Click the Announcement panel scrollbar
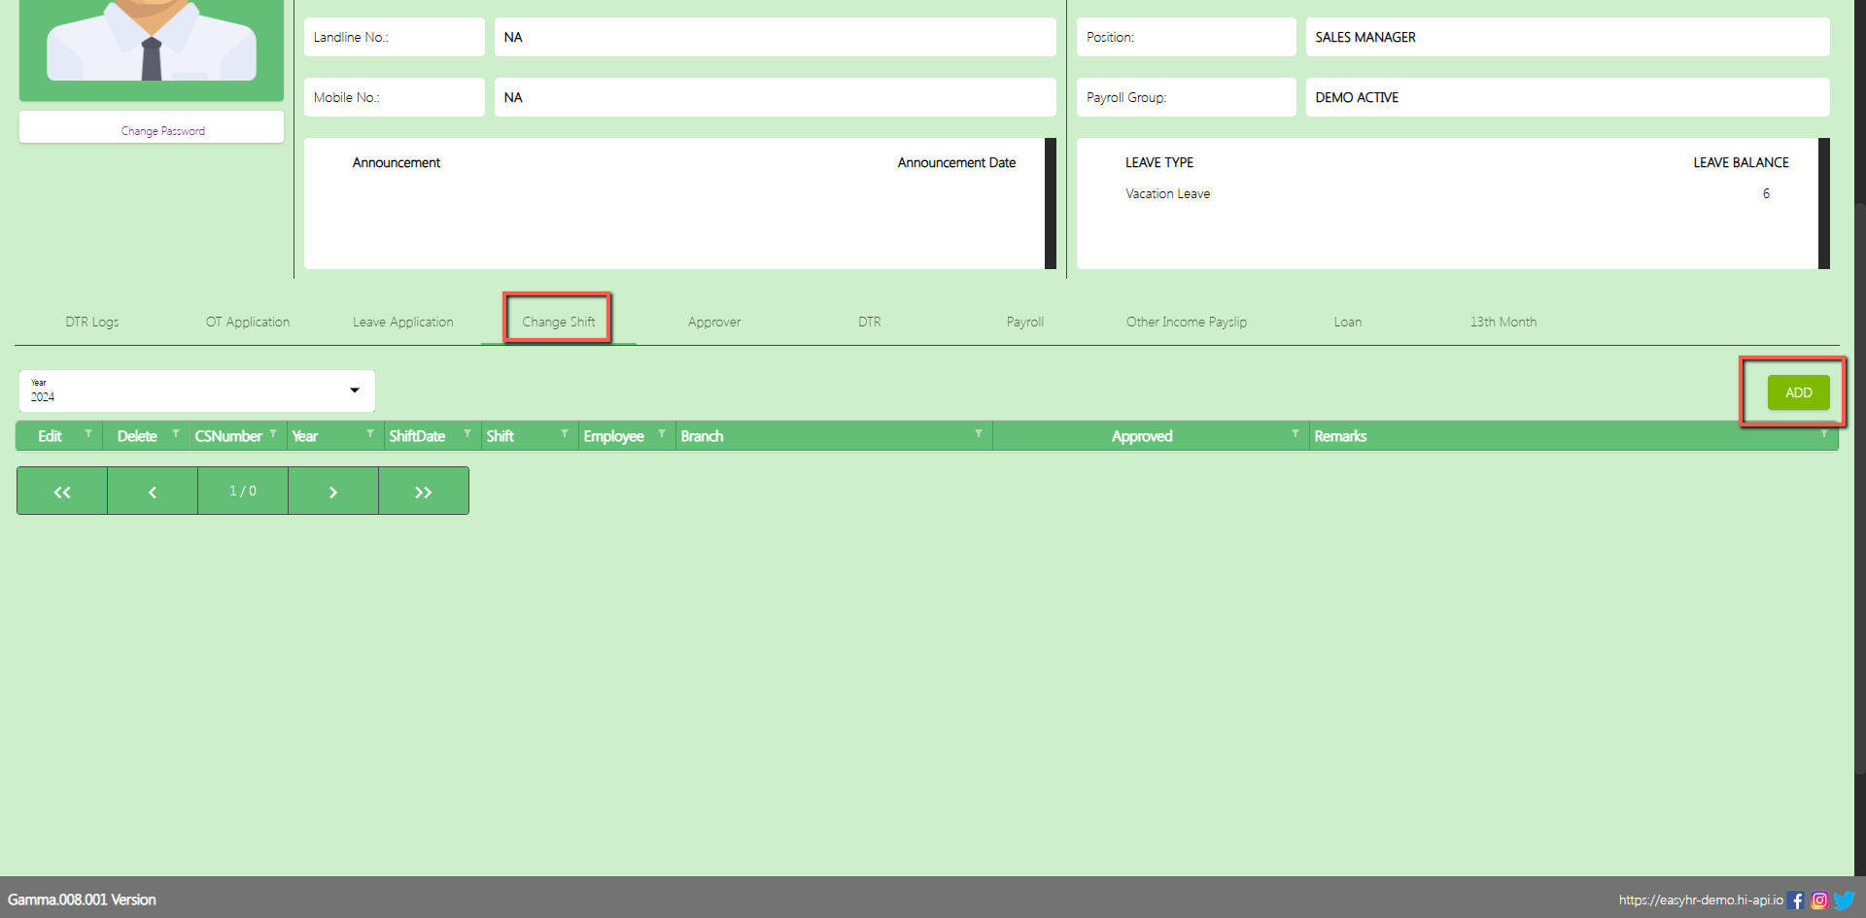The height and width of the screenshot is (918, 1866). tap(1051, 203)
